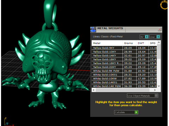Click the 20.97 DWT value
The height and width of the screenshot is (126, 169).
[142, 56]
